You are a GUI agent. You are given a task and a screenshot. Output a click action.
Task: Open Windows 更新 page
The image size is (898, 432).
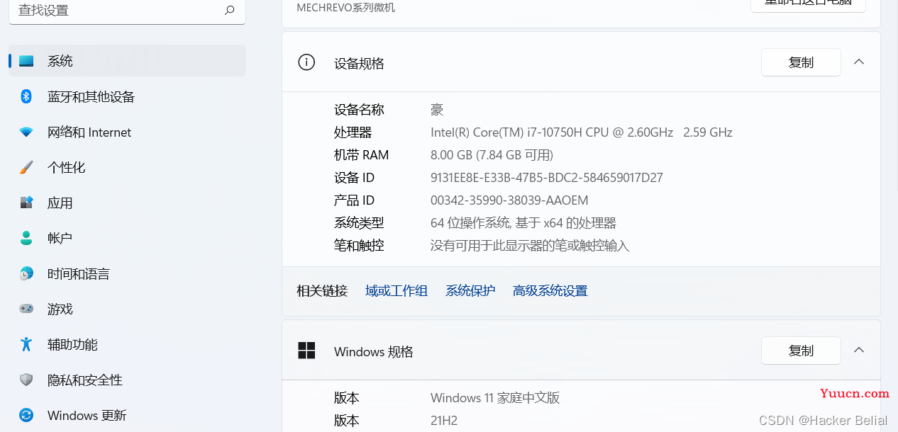tap(128, 415)
